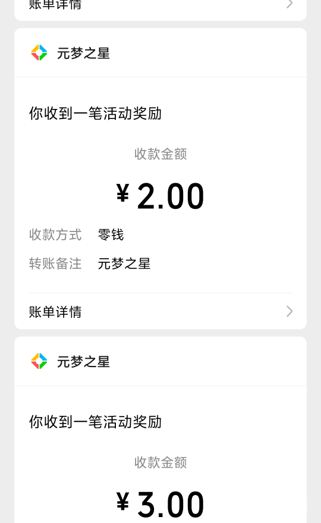Screen dimensions: 321x523
Task: Tap the 元梦之星 logo on the ¥3.00 card
Action: pos(39,361)
